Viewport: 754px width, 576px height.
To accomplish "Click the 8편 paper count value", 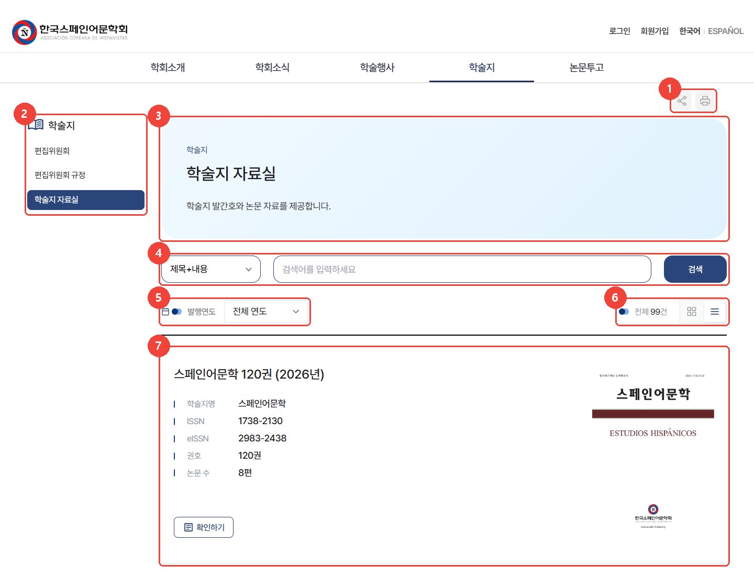I will click(x=245, y=473).
